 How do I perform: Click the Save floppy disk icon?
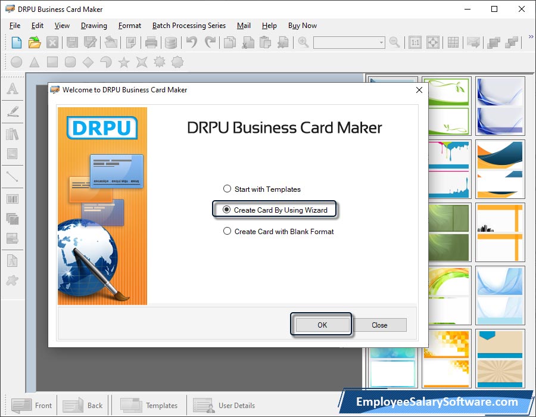72,43
